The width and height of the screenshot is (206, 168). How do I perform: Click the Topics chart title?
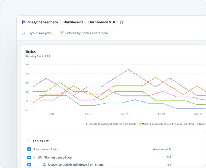click(30, 52)
